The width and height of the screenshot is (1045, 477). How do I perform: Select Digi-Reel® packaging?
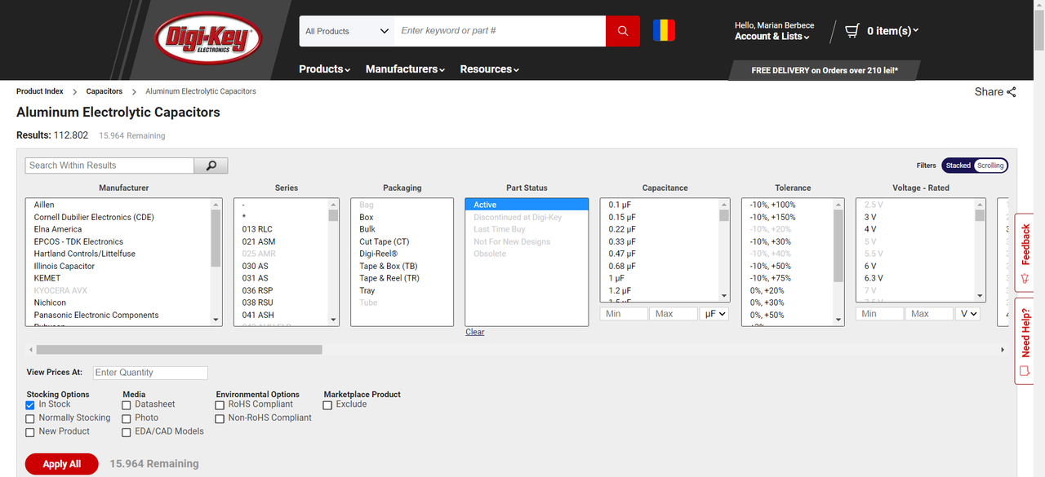[x=402, y=254]
